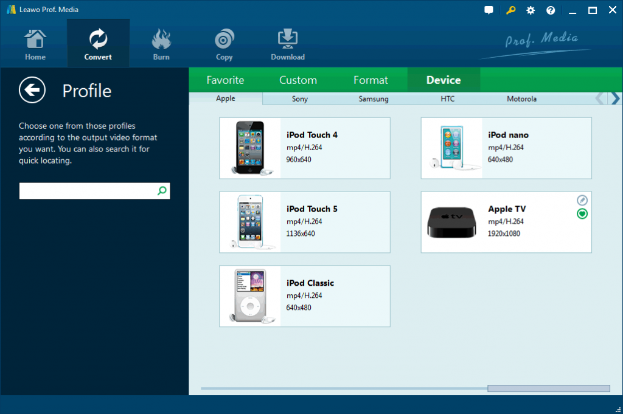Click the horizontal scrollbar thumb at bottom

point(548,388)
